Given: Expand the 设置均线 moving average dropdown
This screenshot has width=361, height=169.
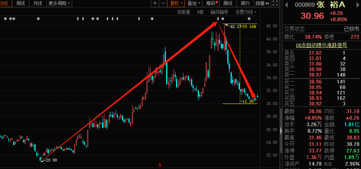Looking at the screenshot, I should (246, 12).
